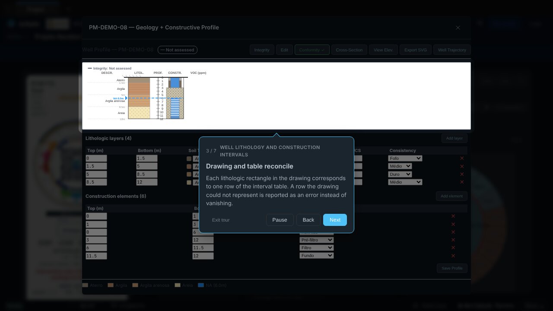Click soil color swatch in layer row 0–1.5

189,159
